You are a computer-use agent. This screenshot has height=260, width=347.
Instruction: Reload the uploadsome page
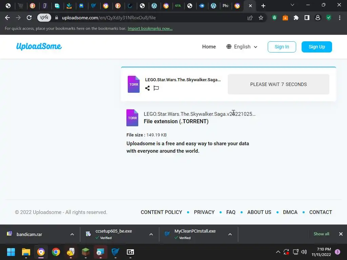[29, 18]
